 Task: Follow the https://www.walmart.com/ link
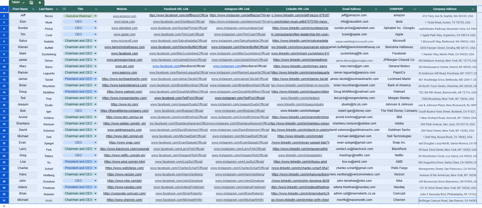pos(125,92)
